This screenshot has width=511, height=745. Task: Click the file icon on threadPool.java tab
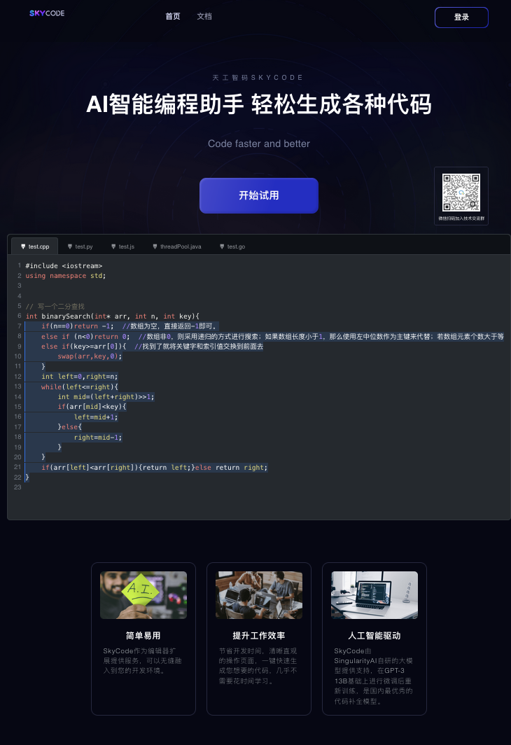(x=155, y=246)
